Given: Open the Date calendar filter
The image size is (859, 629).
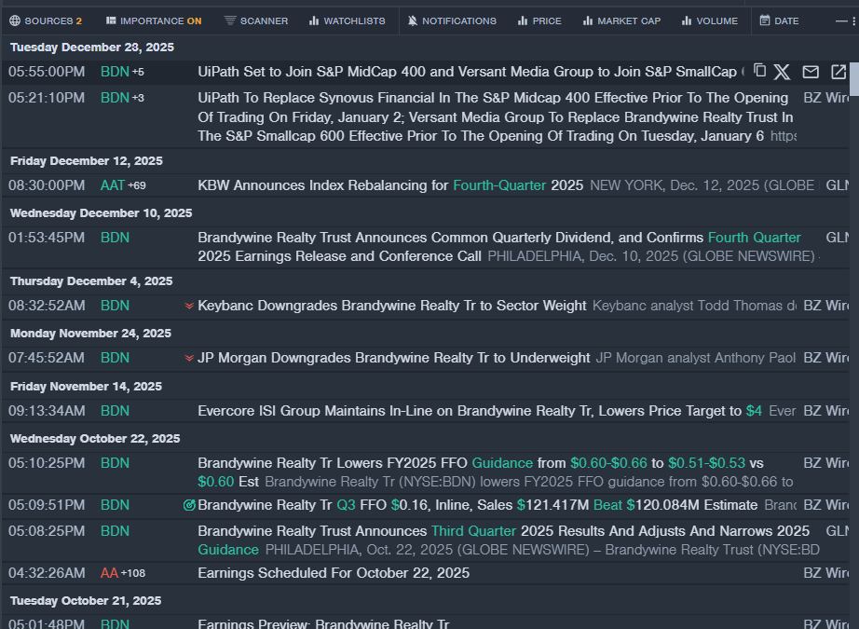Looking at the screenshot, I should 779,21.
